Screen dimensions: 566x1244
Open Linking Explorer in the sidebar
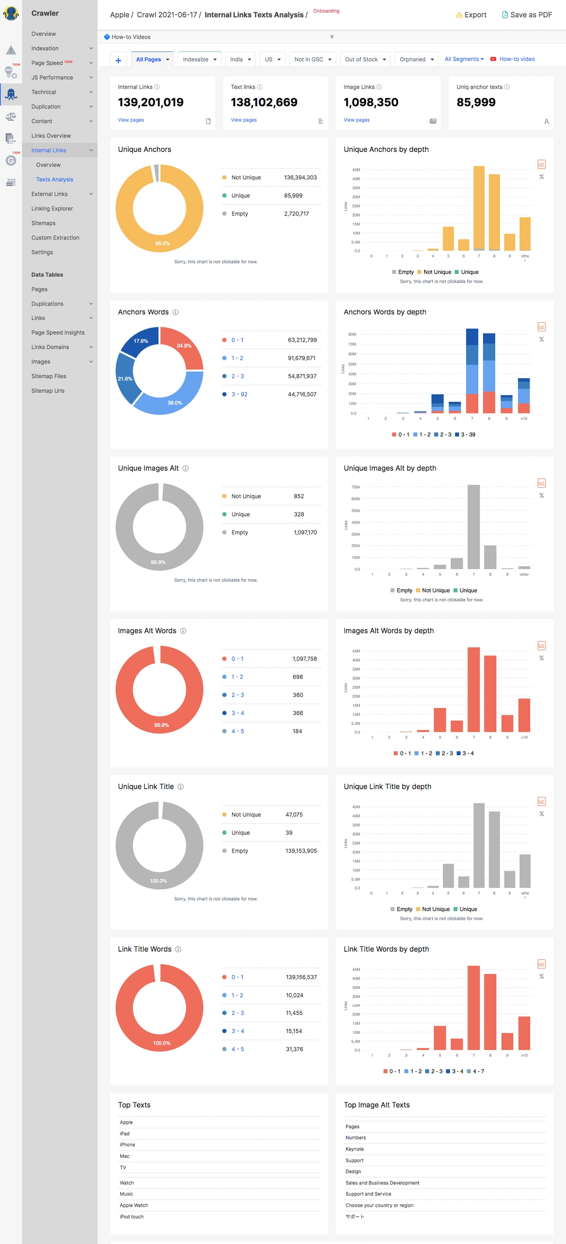tap(52, 209)
